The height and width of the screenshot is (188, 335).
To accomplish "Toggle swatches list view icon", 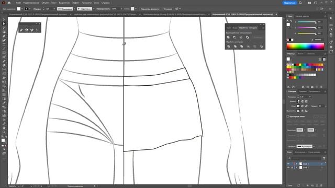I will [320, 59].
